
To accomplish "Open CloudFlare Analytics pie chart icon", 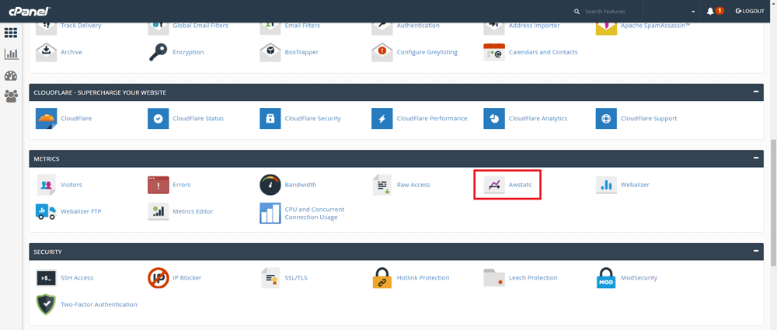I will tap(494, 119).
